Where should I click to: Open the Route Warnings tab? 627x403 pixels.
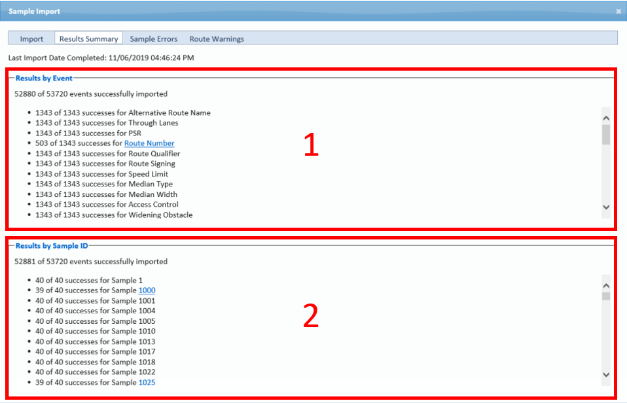click(x=217, y=39)
